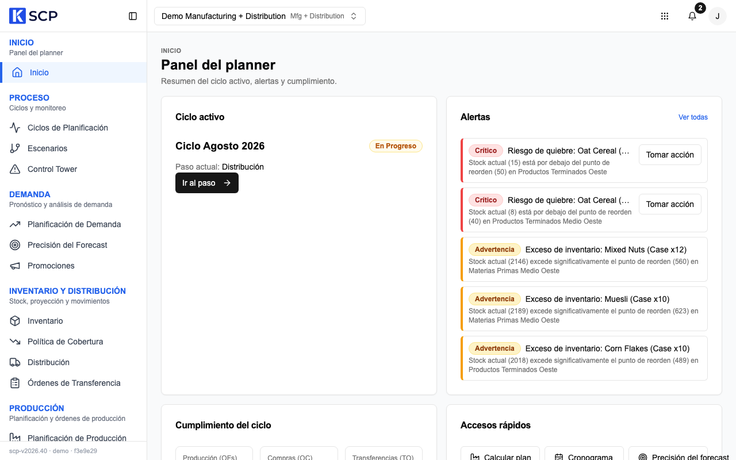Open Planificación de Demanda

point(74,224)
